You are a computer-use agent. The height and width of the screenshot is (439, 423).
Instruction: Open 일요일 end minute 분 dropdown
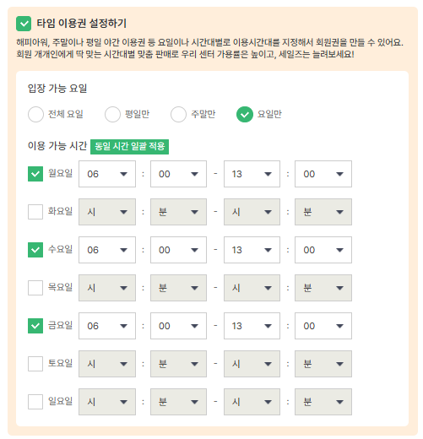click(x=323, y=402)
